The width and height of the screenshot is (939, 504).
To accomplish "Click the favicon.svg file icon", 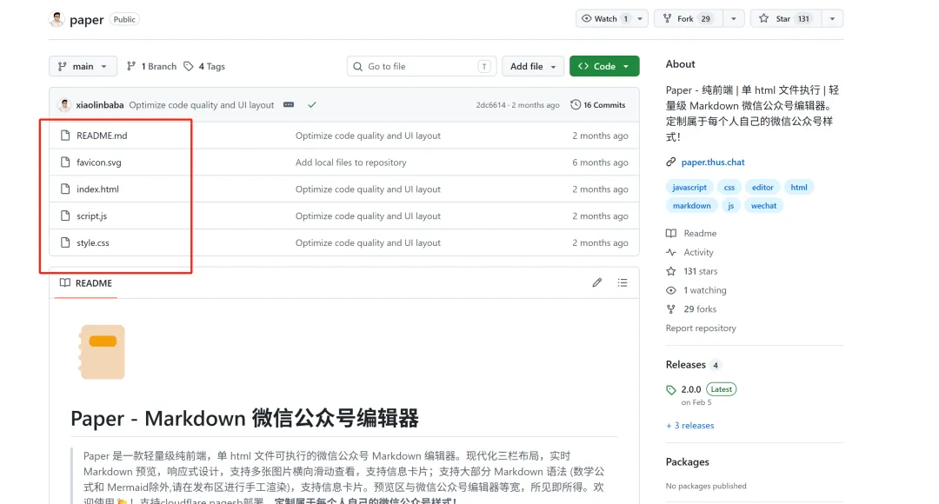I will point(65,162).
